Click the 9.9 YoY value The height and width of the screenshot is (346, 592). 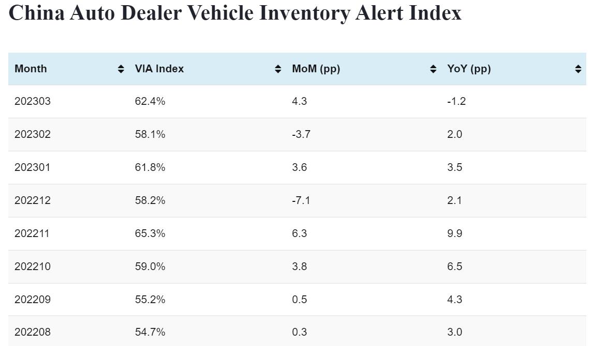click(454, 233)
